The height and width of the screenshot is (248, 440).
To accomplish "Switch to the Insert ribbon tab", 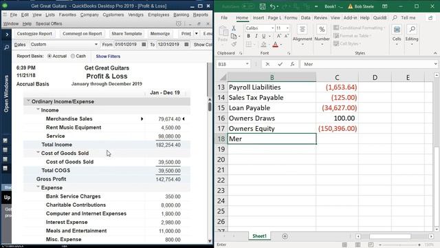I will point(258,18).
